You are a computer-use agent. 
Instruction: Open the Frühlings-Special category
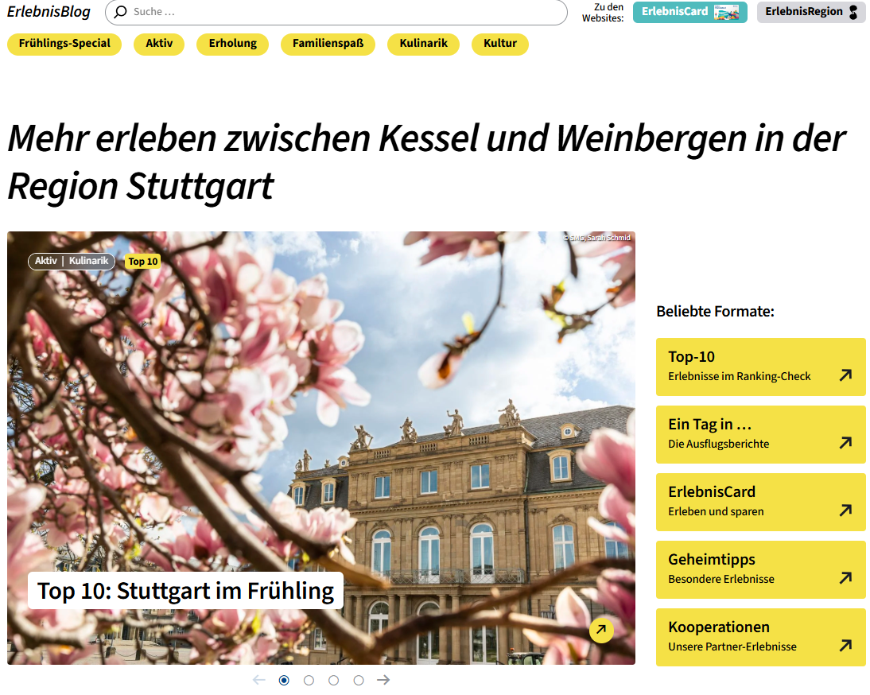[x=64, y=44]
